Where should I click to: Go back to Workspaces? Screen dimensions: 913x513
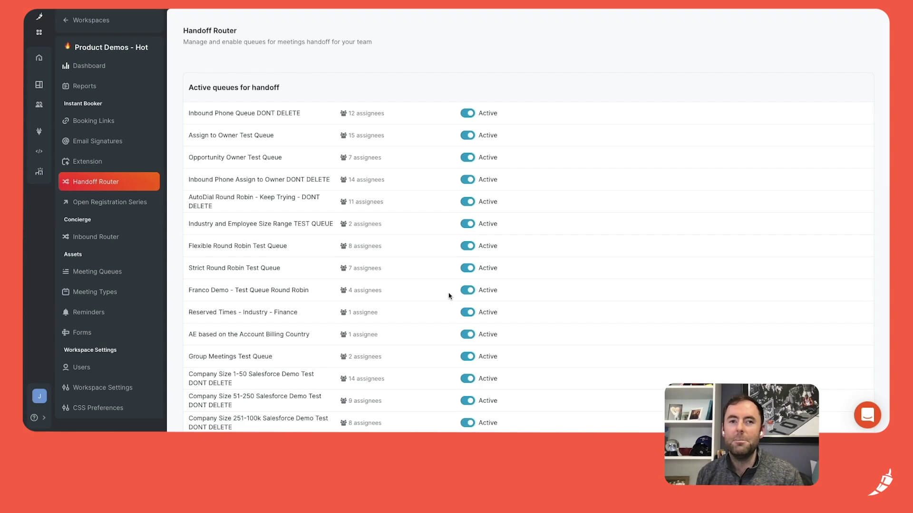[x=86, y=20]
